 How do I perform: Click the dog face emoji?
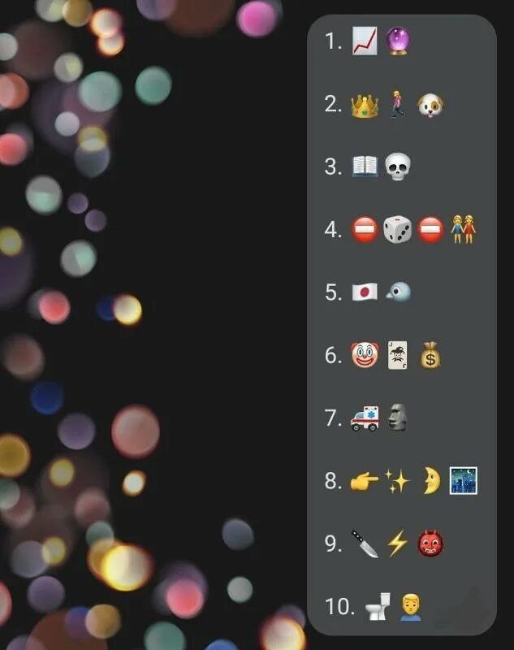430,106
